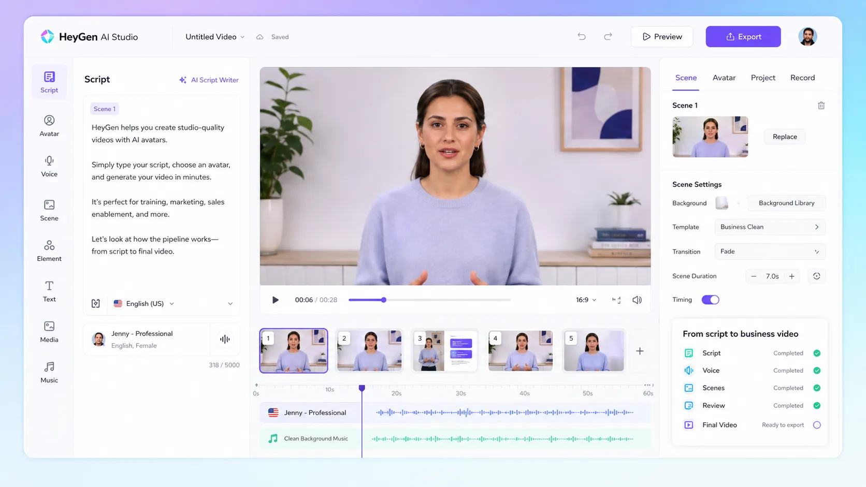Click the video playback progress slider

tap(429, 300)
